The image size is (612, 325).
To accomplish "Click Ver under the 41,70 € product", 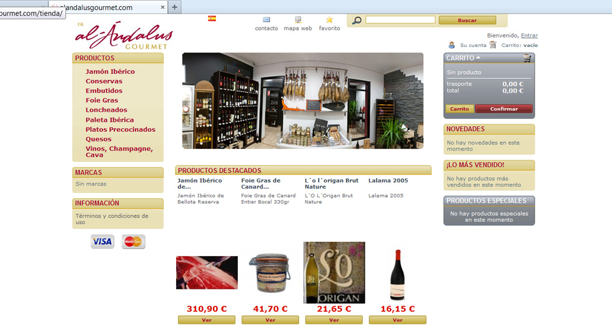I will [270, 320].
